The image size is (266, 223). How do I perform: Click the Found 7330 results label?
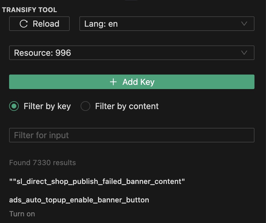[x=42, y=163]
